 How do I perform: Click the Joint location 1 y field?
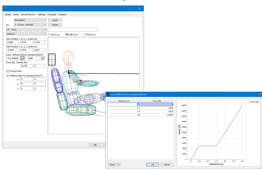26,42
